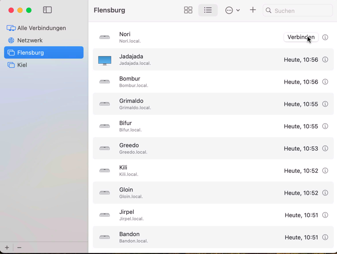Select the Kiel group in sidebar
The height and width of the screenshot is (254, 337).
click(x=22, y=65)
